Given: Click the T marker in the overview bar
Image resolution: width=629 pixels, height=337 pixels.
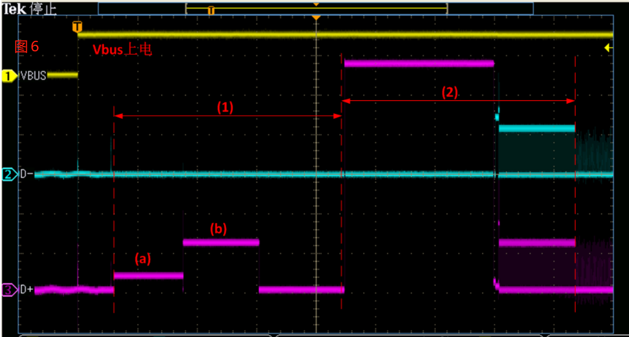Looking at the screenshot, I should 211,10.
